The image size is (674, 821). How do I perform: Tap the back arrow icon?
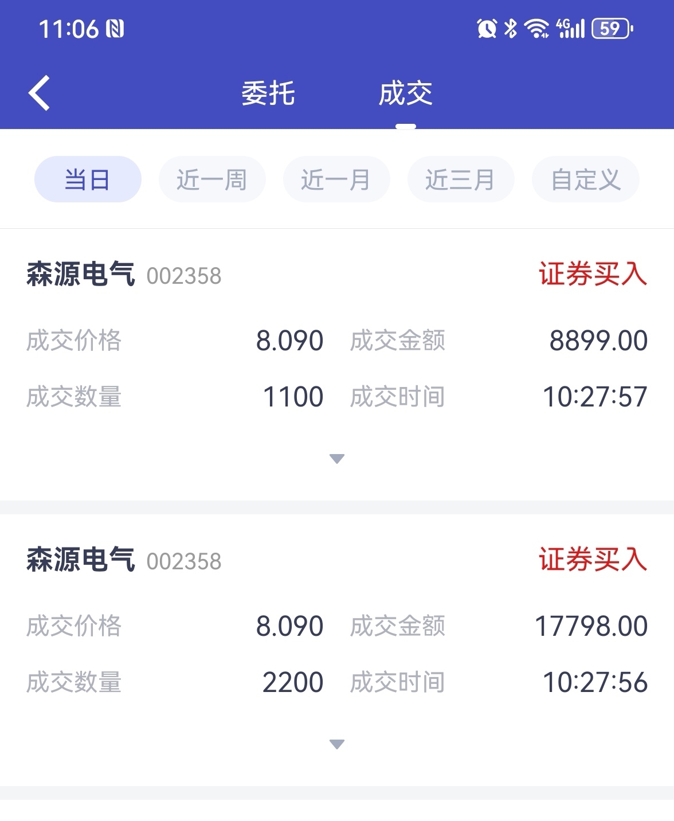click(39, 93)
